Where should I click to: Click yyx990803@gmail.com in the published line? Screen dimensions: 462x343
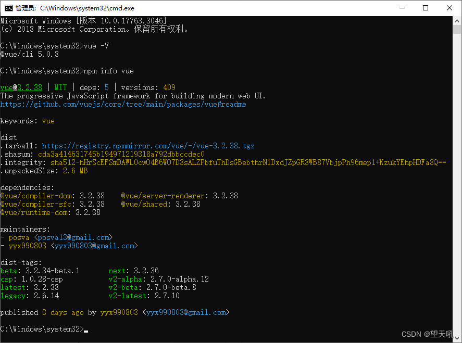click(186, 312)
